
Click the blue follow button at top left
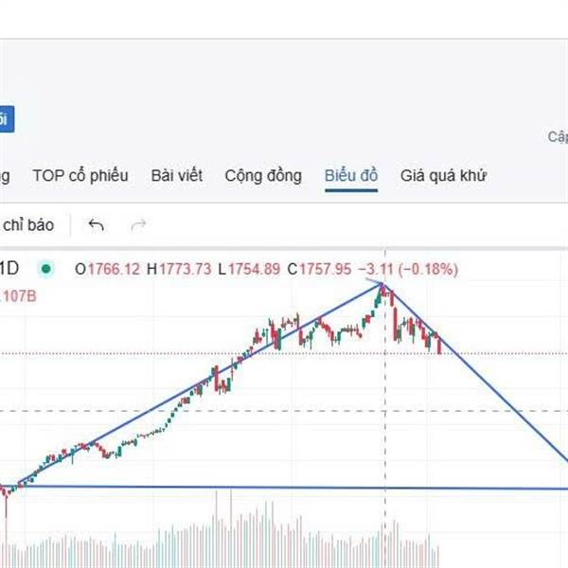pos(5,119)
